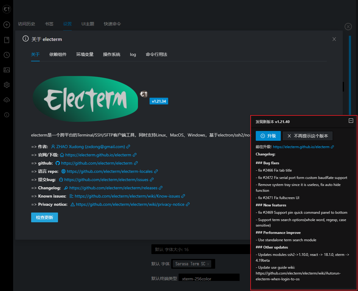Click the Electerm logo at top left
Screen dimensions: 358x291
point(6,9)
